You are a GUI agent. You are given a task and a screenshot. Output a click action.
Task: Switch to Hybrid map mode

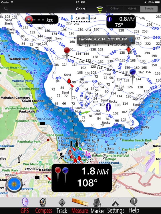[x=132, y=9]
